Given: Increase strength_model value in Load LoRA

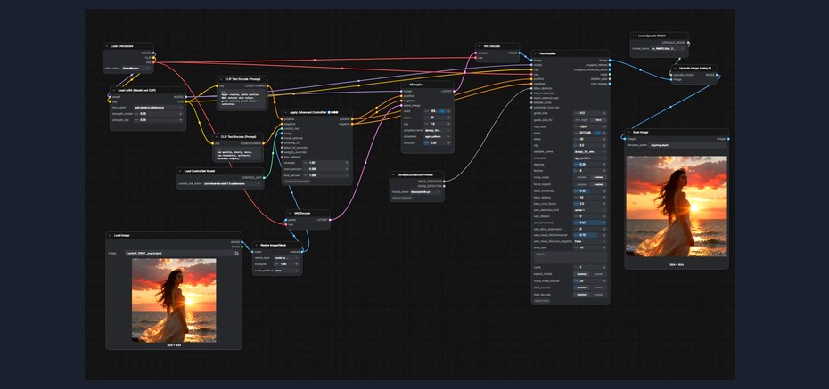Looking at the screenshot, I should 180,113.
